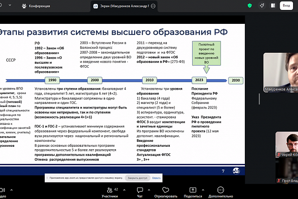Open the Conference tab
This screenshot has width=298, height=199.
36,6
